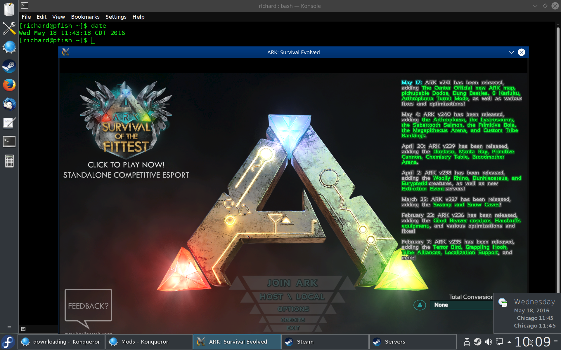Open the trash can in the side panel
The width and height of the screenshot is (561, 350).
tap(9, 9)
